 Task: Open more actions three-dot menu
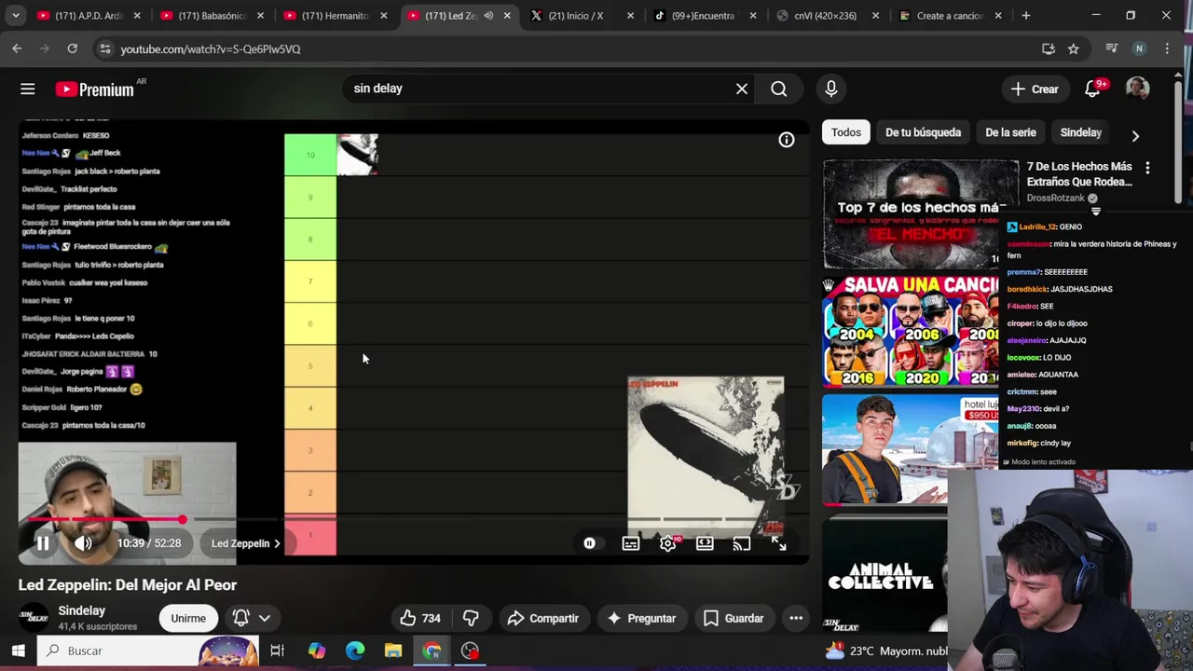point(796,618)
